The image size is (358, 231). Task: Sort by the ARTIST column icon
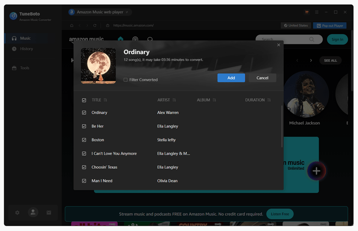pos(174,100)
